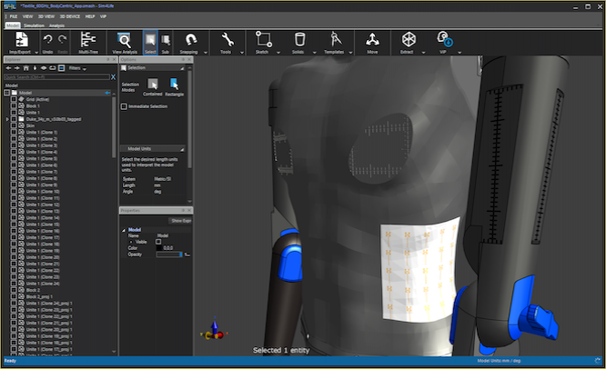Image resolution: width=606 pixels, height=369 pixels.
Task: Open the FILE menu
Action: 14,16
